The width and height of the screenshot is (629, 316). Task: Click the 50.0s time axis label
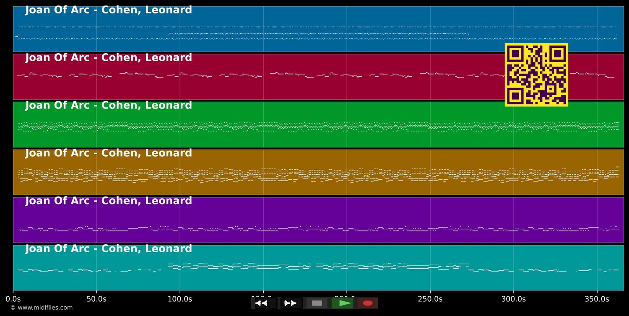point(96,299)
